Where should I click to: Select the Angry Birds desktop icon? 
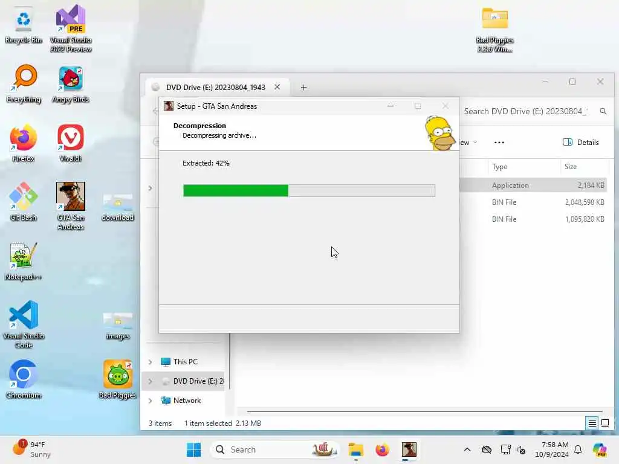(x=71, y=84)
